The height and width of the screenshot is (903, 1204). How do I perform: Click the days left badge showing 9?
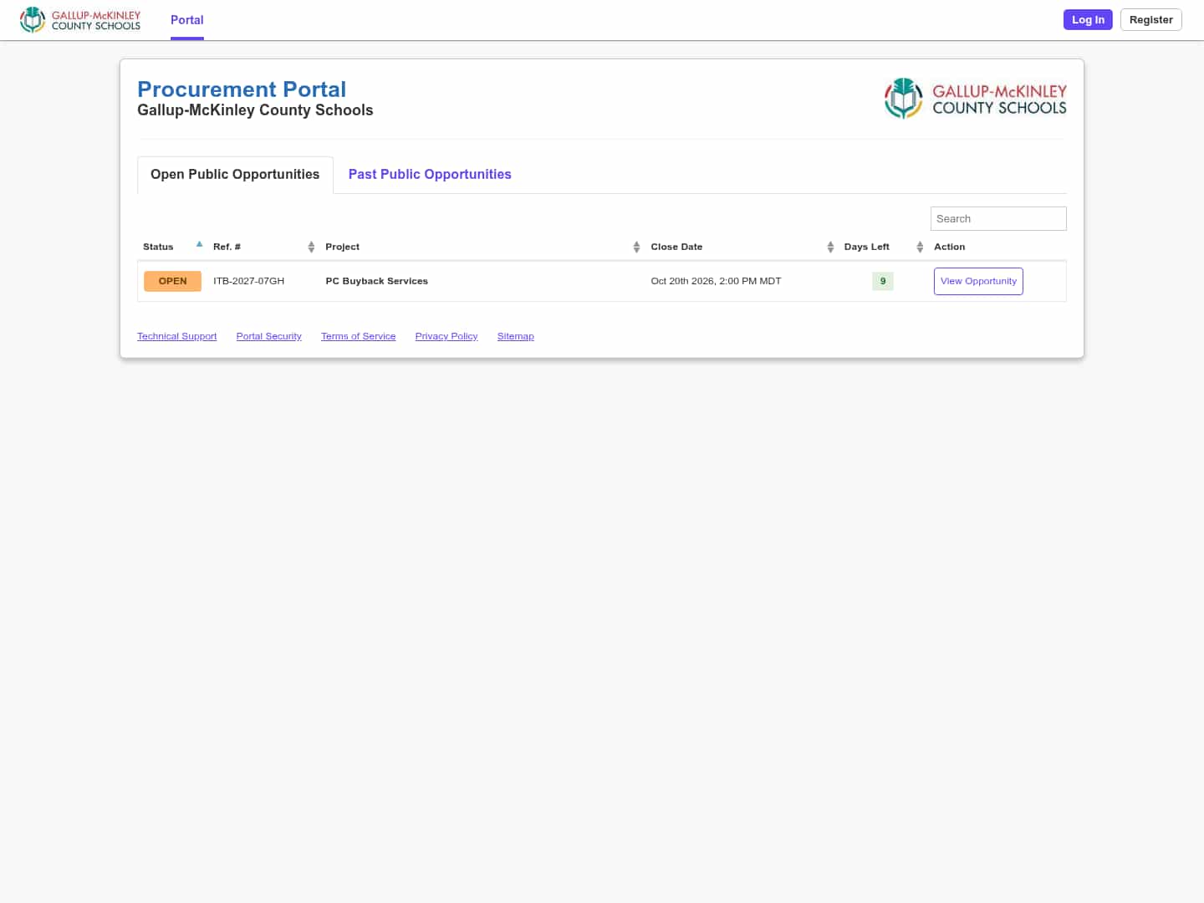point(883,281)
